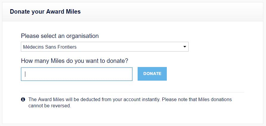Click the Miles amount input field
This screenshot has height=126, width=266.
click(77, 74)
